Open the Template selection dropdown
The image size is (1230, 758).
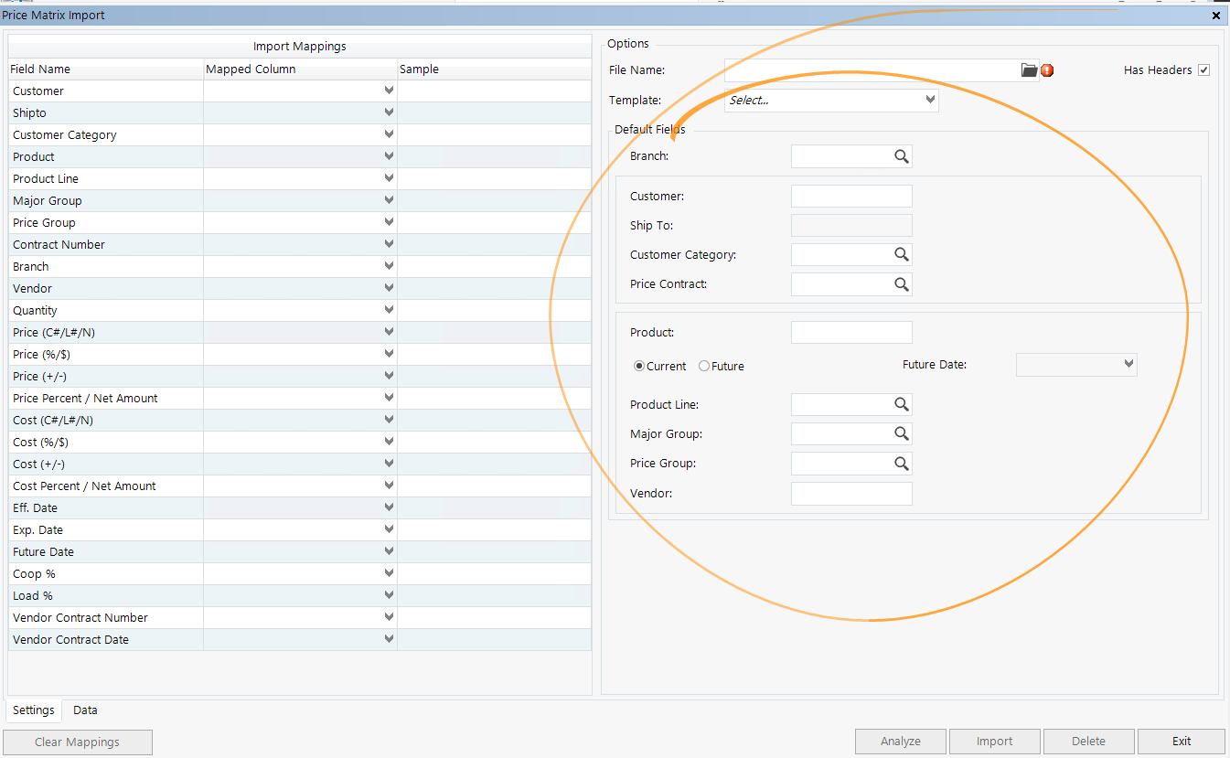pyautogui.click(x=930, y=100)
